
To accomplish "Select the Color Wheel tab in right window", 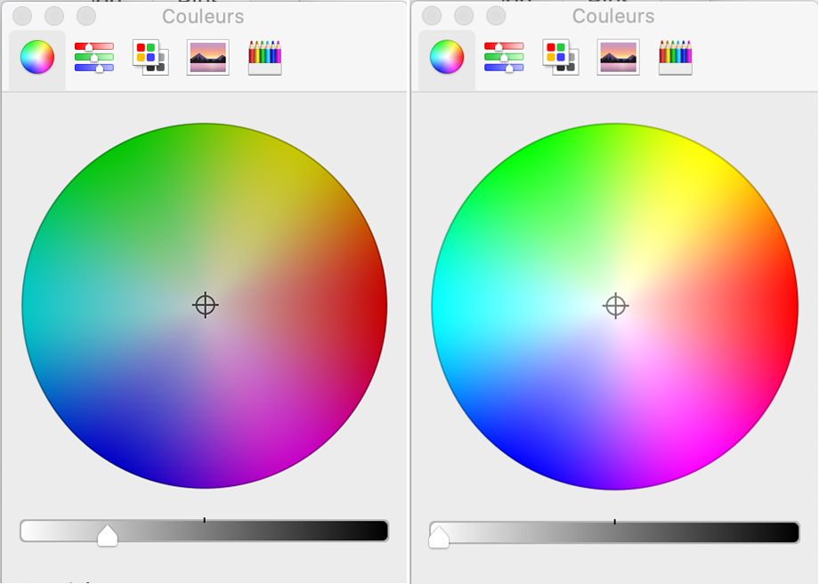I will coord(447,58).
